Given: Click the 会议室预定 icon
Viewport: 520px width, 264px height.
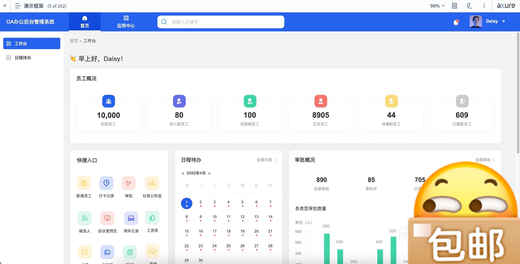Looking at the screenshot, I should click(x=107, y=218).
